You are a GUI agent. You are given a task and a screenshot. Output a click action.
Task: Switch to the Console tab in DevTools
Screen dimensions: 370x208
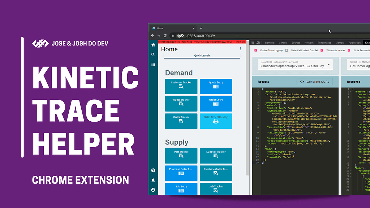[283, 43]
